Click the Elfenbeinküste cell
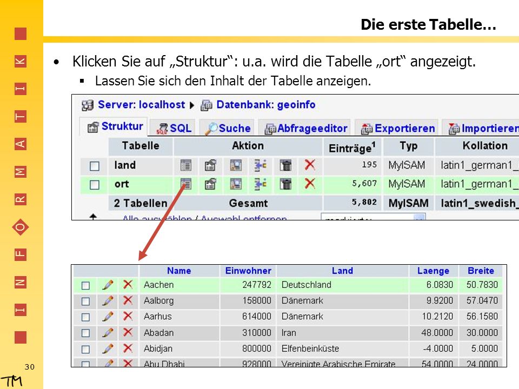This screenshot has width=519, height=389. click(310, 348)
